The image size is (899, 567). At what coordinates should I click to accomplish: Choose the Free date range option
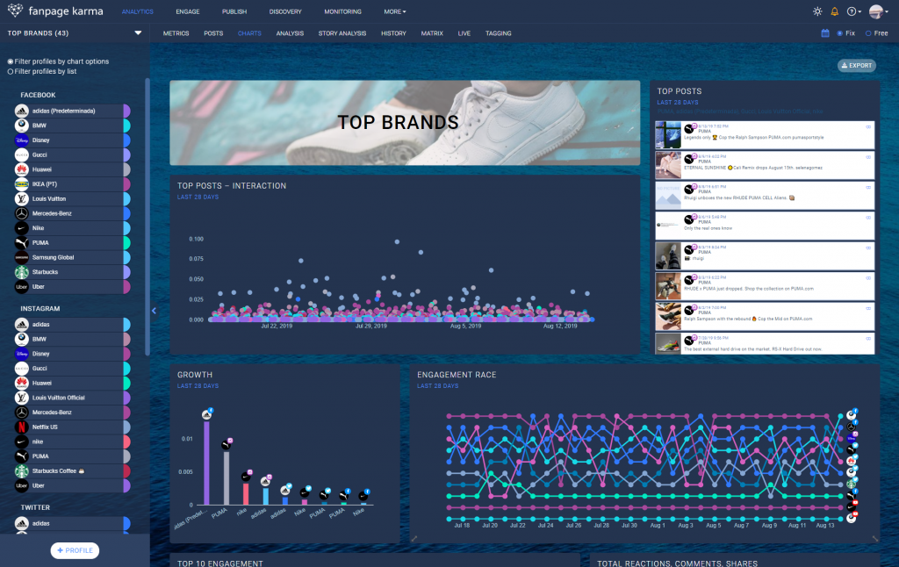[x=868, y=33]
